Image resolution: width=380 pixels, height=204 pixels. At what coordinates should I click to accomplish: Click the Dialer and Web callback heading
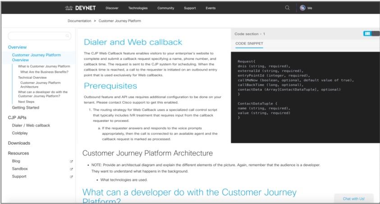(133, 42)
